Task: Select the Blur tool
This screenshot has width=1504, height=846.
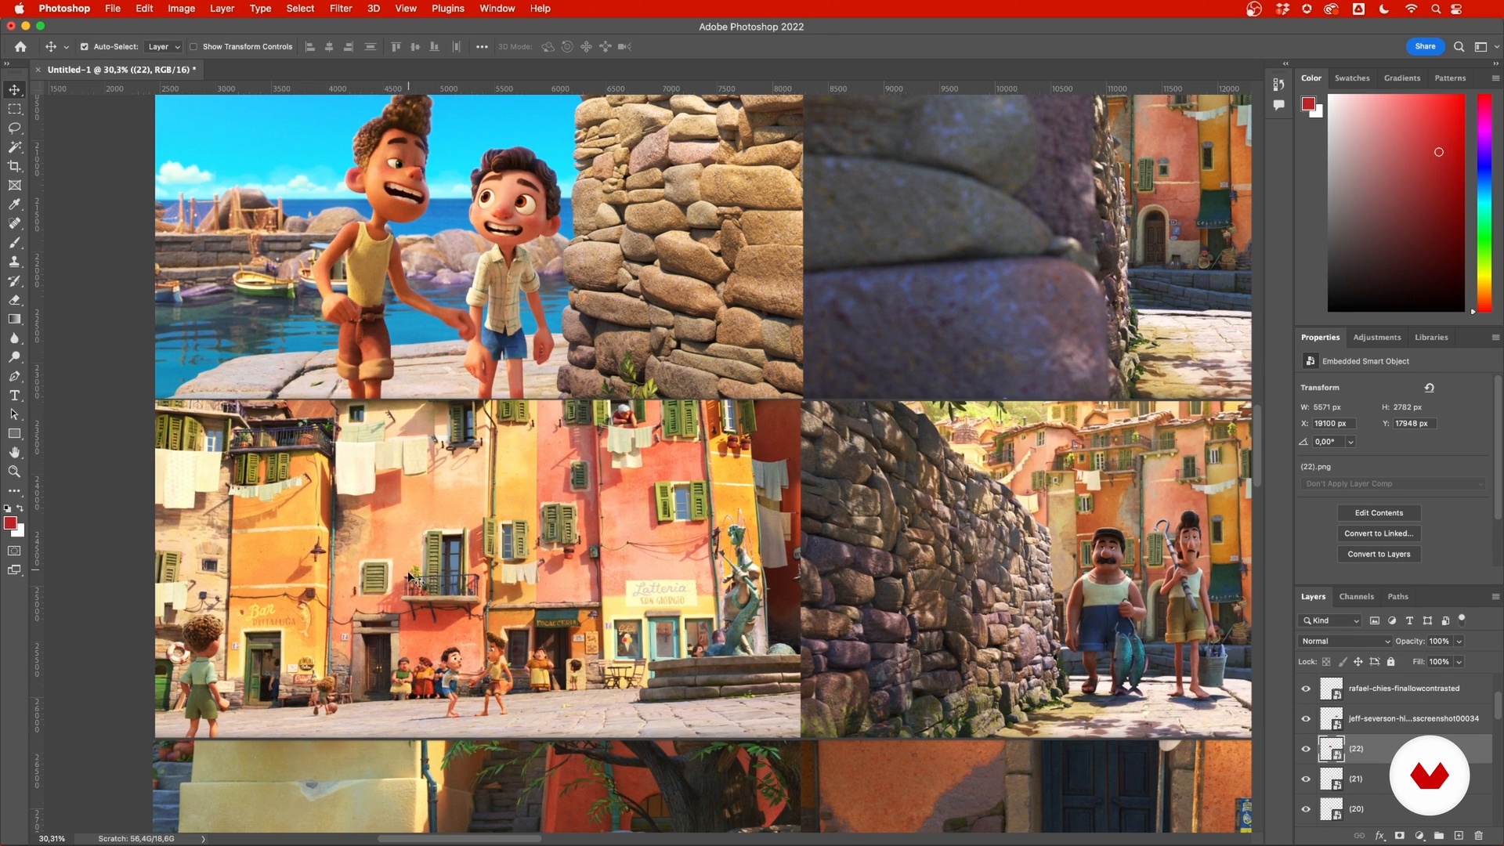Action: [x=14, y=338]
